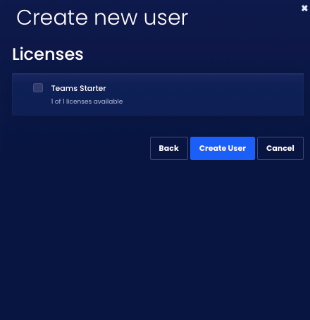Enable the Teams Starter license option
310x320 pixels.
[38, 87]
